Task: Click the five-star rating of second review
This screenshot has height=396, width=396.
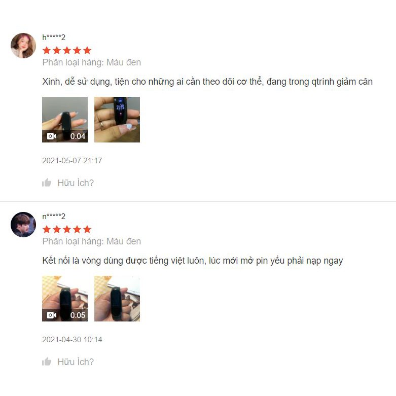Action: [67, 229]
